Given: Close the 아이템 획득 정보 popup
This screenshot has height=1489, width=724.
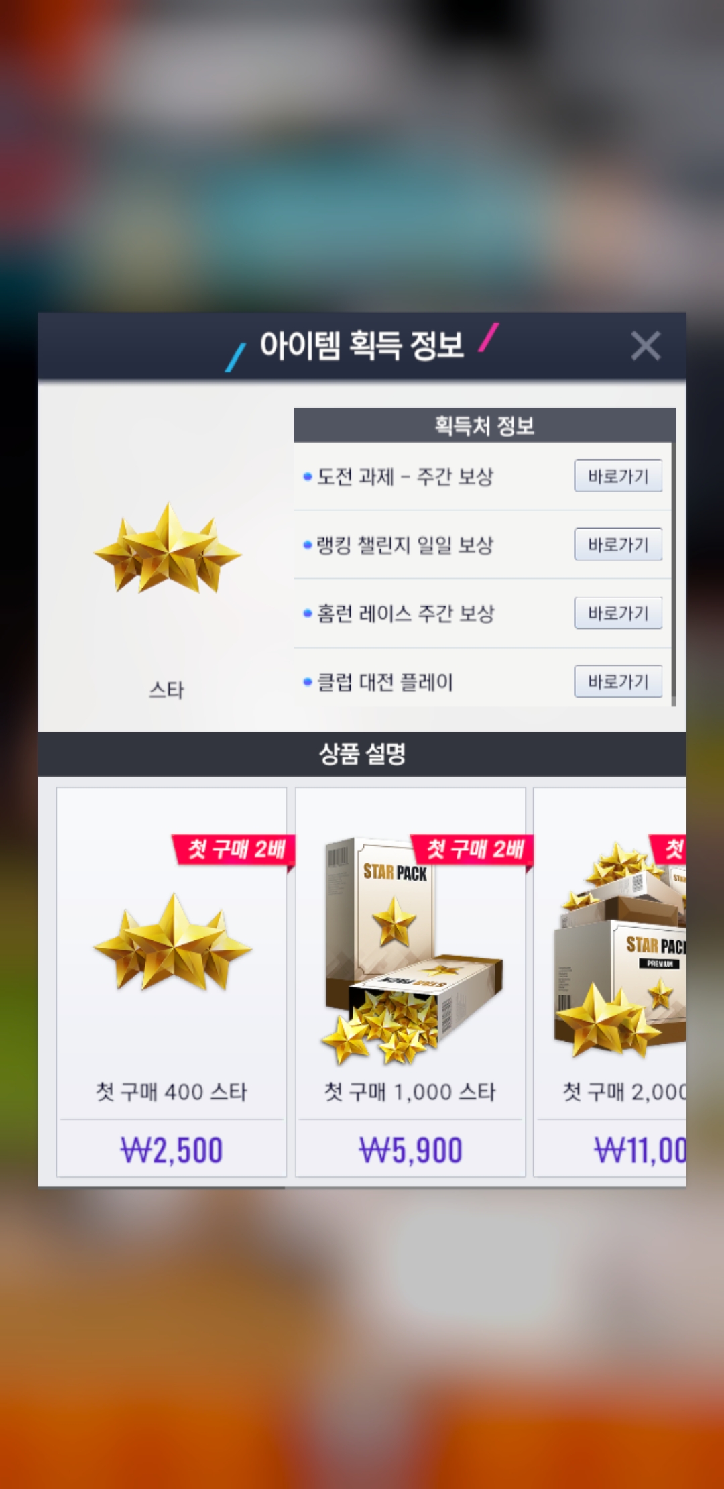Looking at the screenshot, I should click(646, 345).
